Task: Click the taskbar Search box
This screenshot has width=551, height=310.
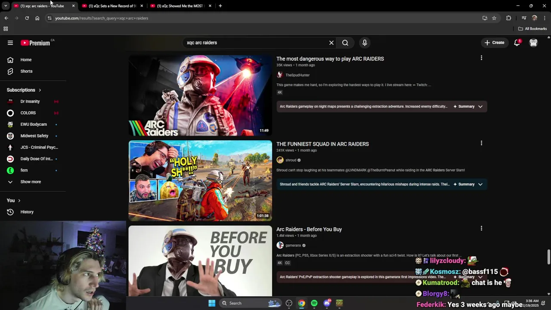Action: coord(251,303)
